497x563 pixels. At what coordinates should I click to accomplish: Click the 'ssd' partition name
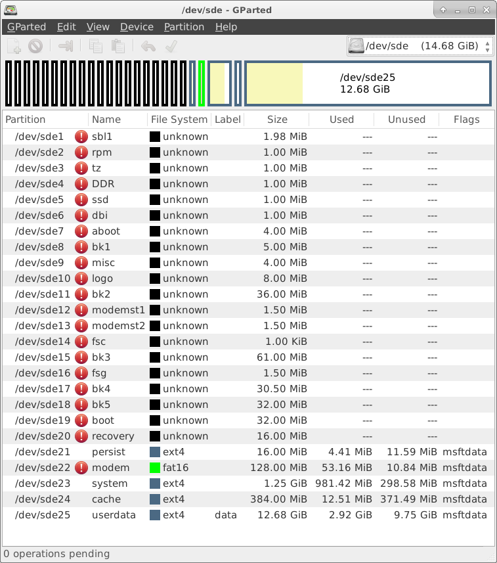coord(100,200)
